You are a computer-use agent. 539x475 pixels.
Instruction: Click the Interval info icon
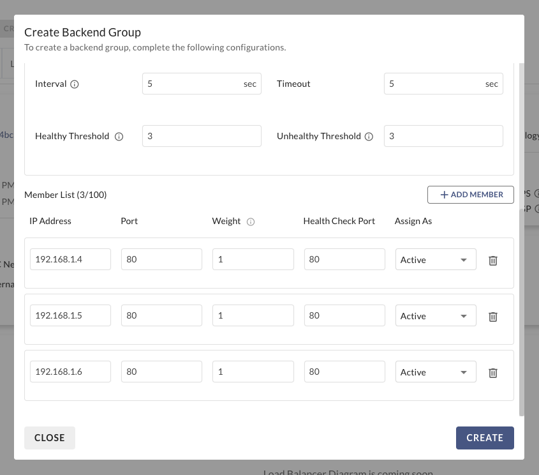tap(75, 84)
